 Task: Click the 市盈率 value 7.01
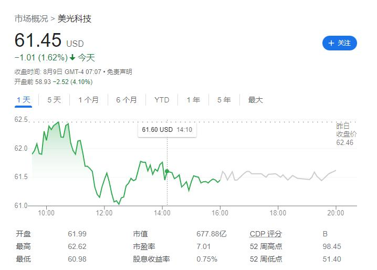coord(203,246)
